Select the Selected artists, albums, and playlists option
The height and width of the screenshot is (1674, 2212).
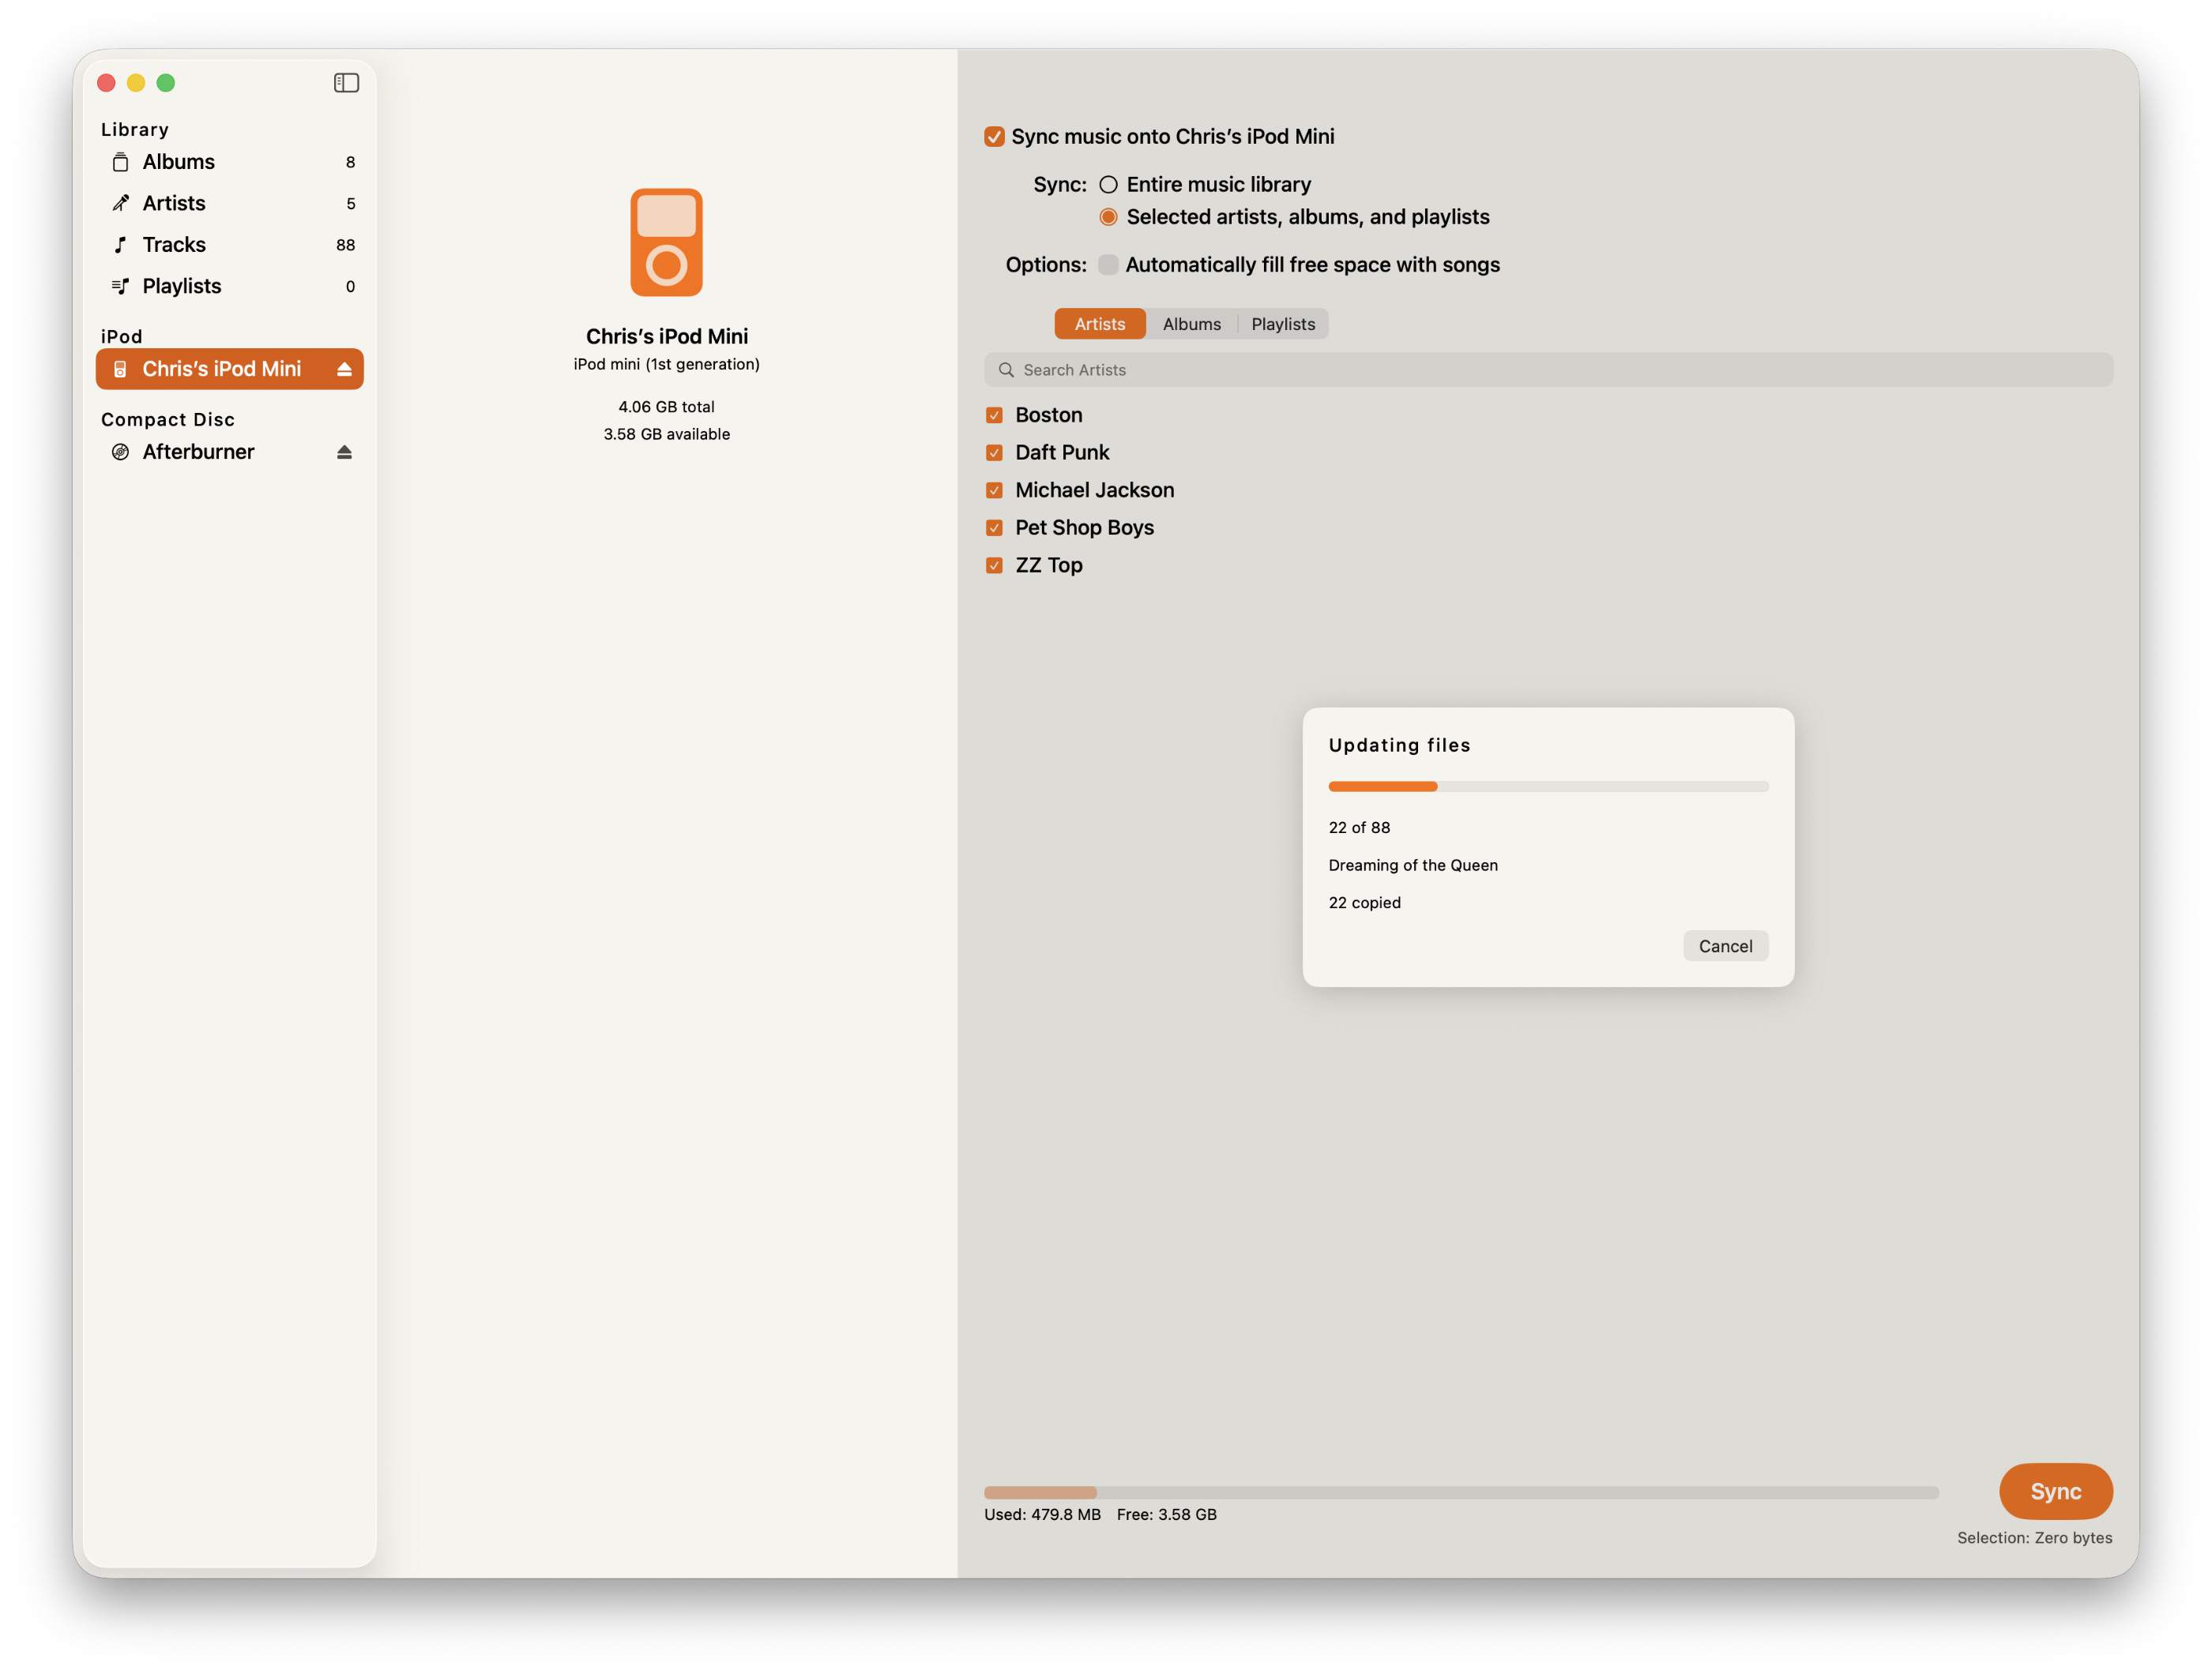pyautogui.click(x=1108, y=217)
